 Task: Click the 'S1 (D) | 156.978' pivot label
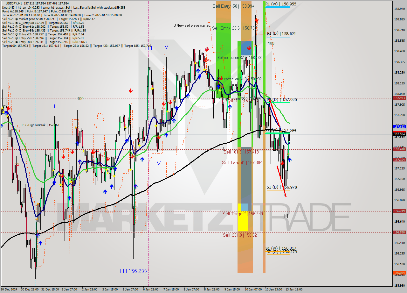click(x=282, y=187)
